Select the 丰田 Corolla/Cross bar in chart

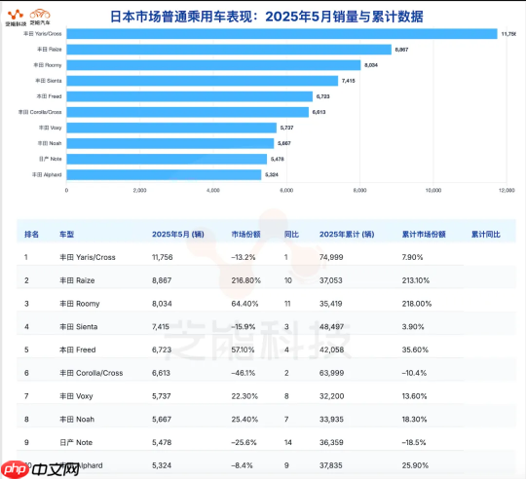click(188, 112)
